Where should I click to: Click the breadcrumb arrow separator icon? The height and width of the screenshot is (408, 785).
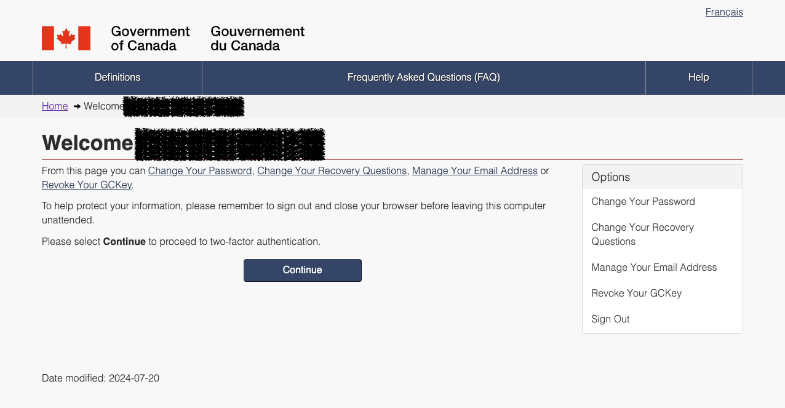[x=77, y=106]
